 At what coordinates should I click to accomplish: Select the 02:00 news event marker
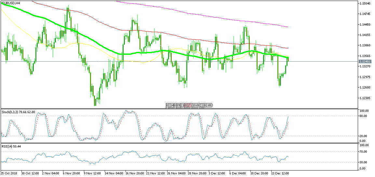[208, 105]
